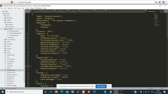
Task: Collapse the database folder arrow
Action: click(x=3, y=22)
